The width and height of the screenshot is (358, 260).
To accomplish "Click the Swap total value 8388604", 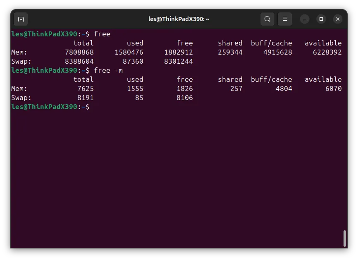I will click(79, 62).
